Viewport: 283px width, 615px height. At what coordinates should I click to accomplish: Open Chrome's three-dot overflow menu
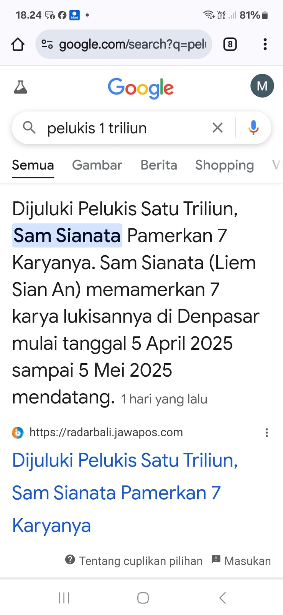(265, 45)
